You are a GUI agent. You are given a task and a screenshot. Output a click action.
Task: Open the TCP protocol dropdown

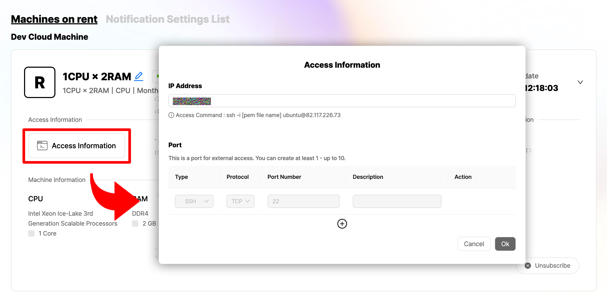(x=240, y=201)
